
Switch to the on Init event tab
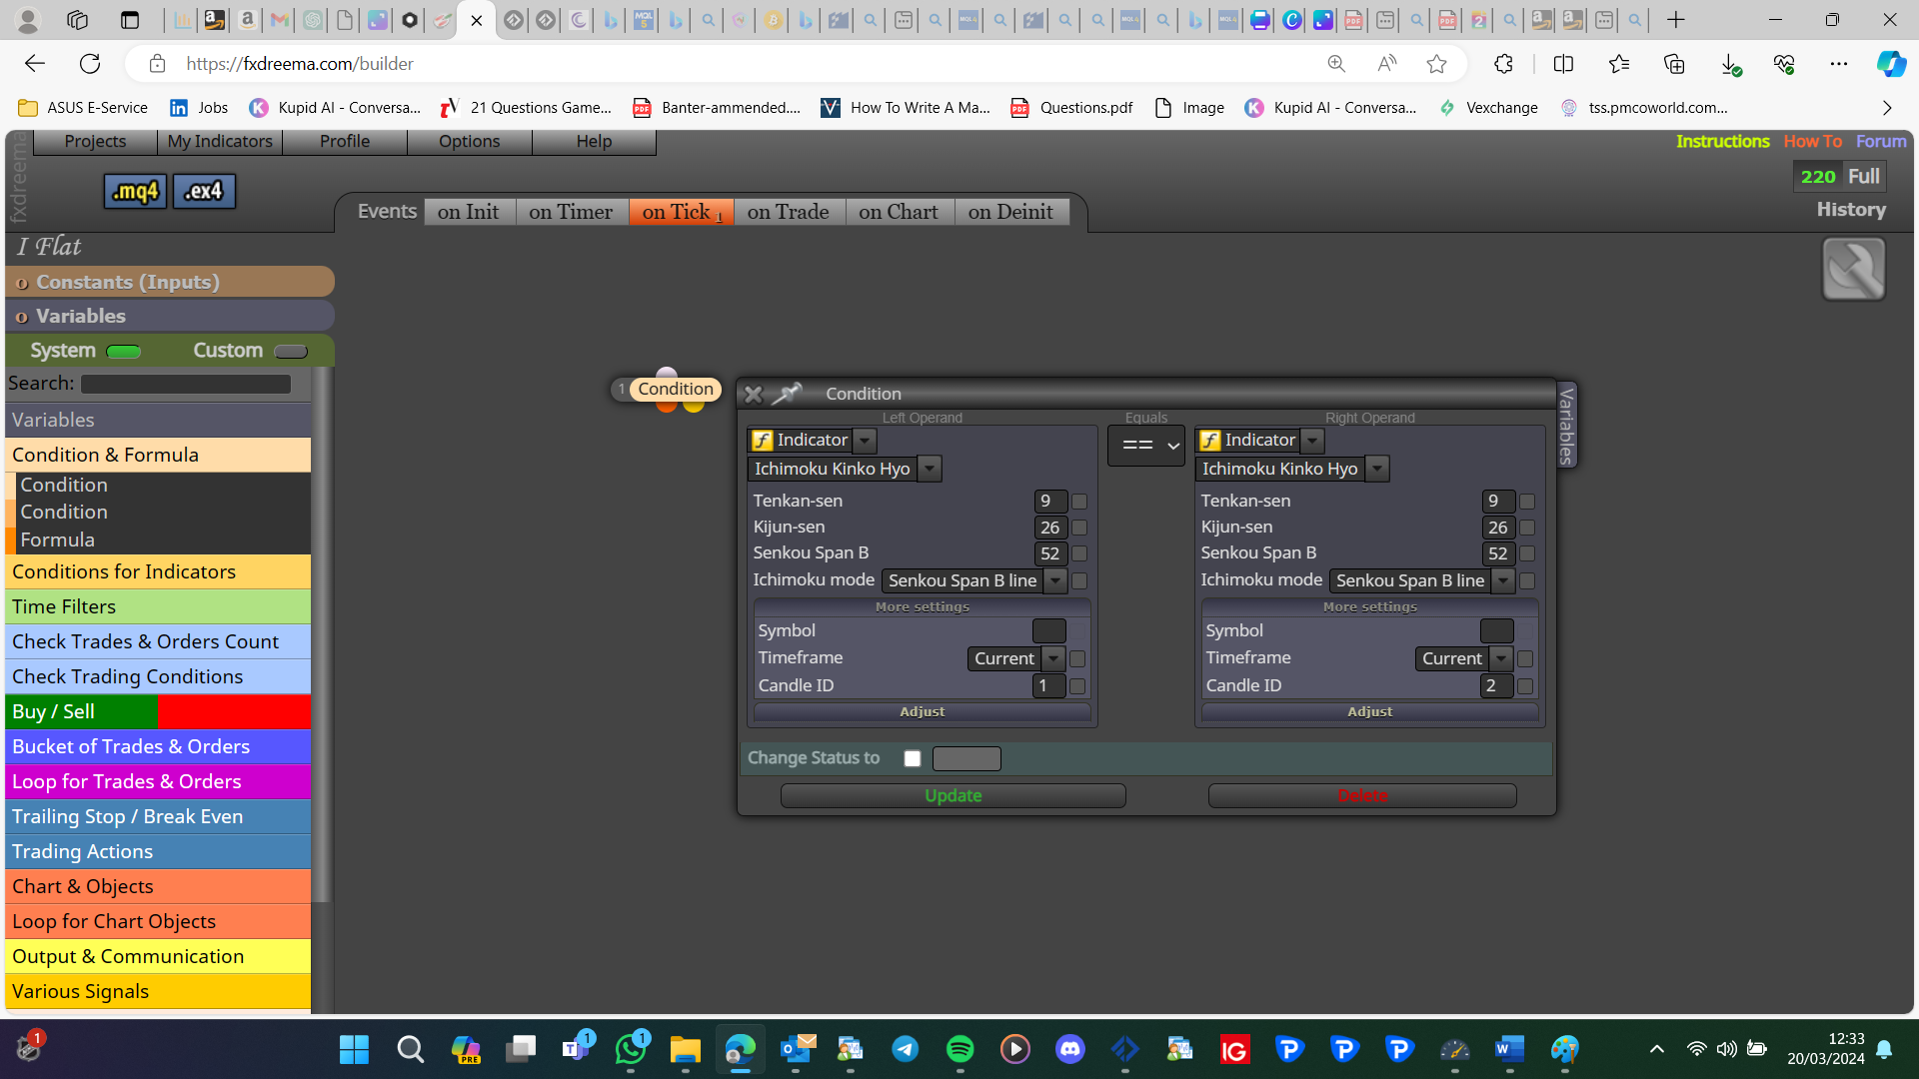[x=469, y=212]
